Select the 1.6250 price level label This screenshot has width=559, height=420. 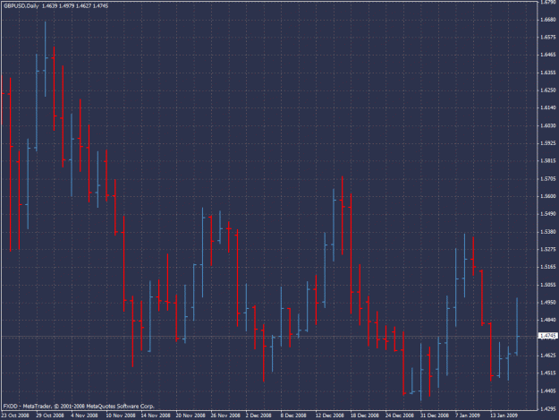pyautogui.click(x=548, y=90)
